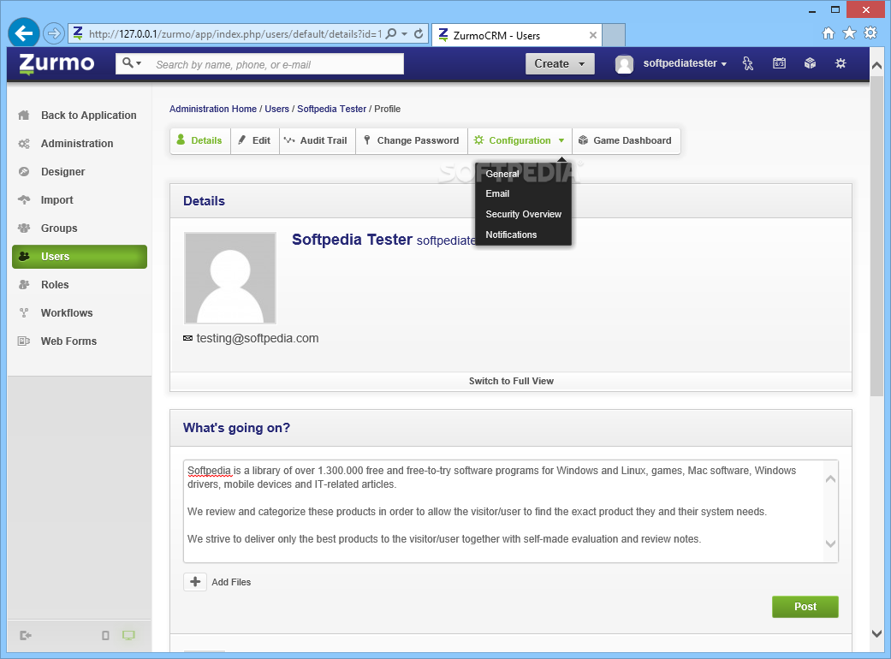This screenshot has height=659, width=891.
Task: Close the ZurmoCRM - Users tab
Action: 592,35
